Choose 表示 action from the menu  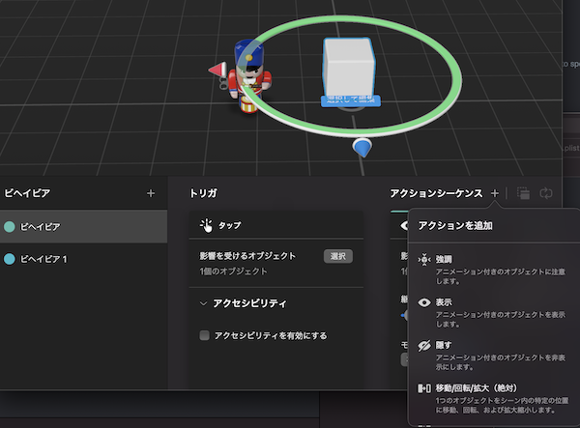pyautogui.click(x=493, y=313)
